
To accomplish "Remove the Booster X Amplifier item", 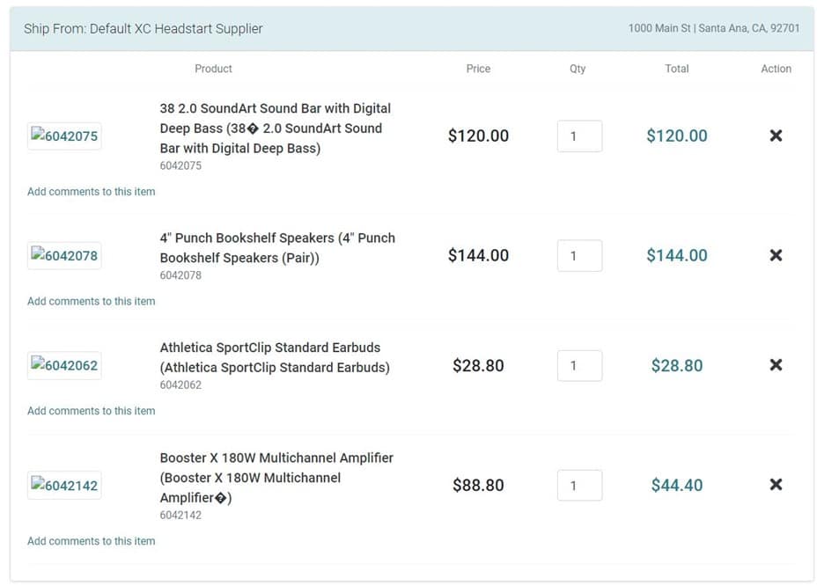I will (x=776, y=485).
